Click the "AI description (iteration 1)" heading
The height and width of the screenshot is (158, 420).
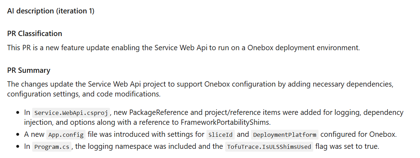click(51, 11)
